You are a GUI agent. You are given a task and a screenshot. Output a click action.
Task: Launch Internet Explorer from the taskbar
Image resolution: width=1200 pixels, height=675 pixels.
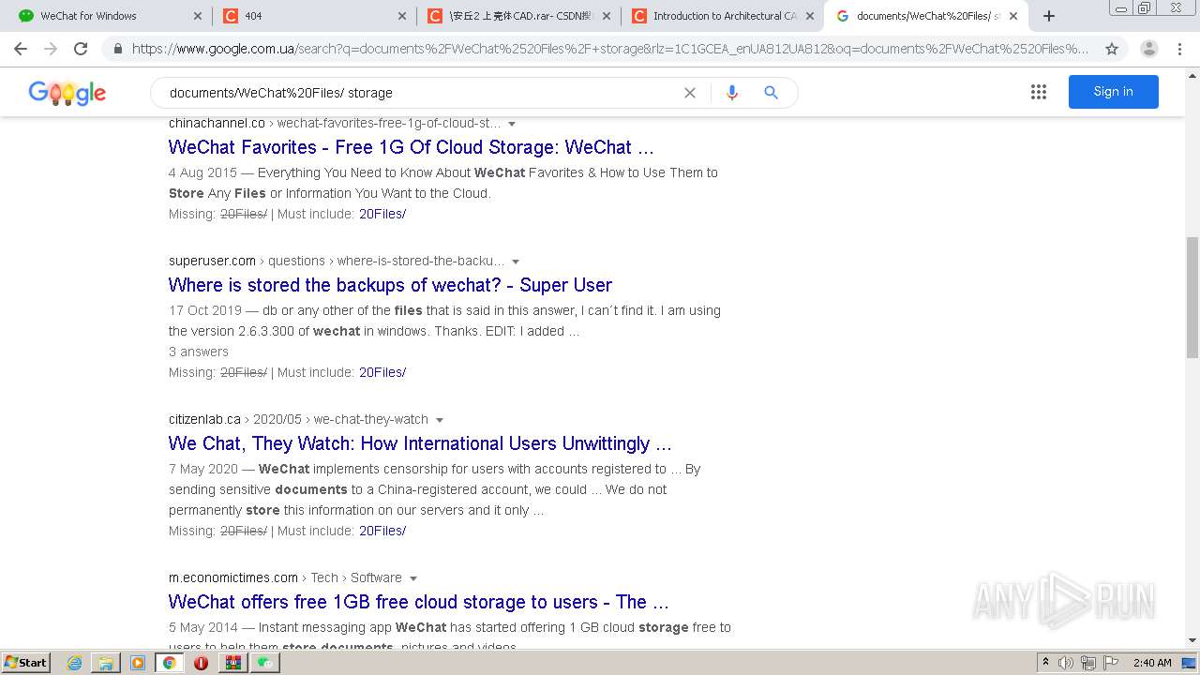pyautogui.click(x=75, y=663)
